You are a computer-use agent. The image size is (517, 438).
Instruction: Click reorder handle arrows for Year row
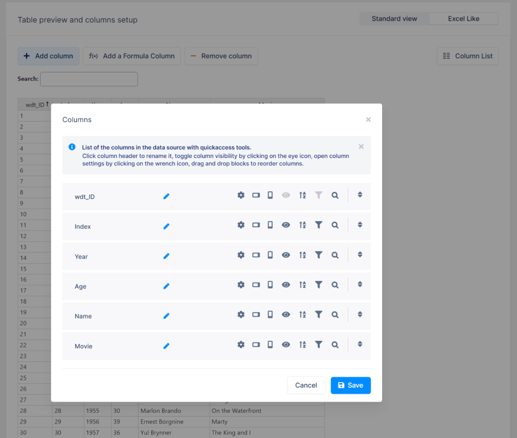pos(360,254)
